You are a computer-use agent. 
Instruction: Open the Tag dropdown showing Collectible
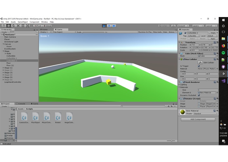click(194, 36)
